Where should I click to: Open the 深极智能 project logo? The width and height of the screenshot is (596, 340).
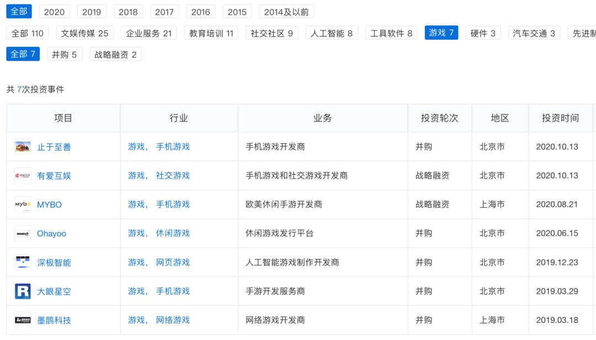pyautogui.click(x=23, y=262)
